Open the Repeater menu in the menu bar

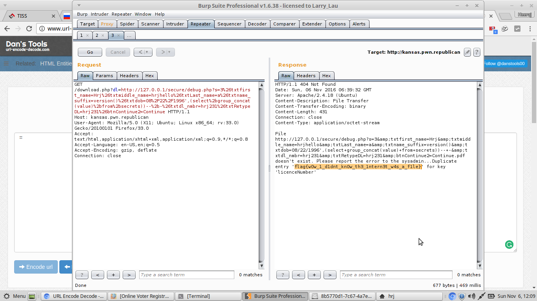(121, 14)
